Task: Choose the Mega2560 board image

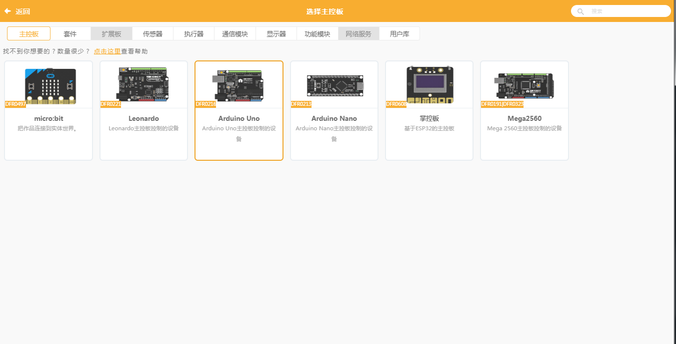Action: (x=524, y=85)
